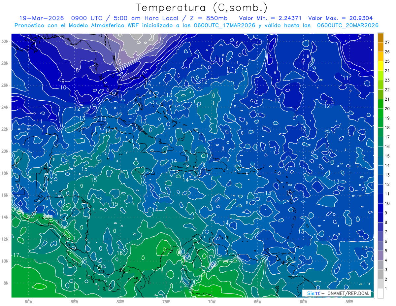Click the color bar value 1
Image resolution: width=396 pixels, height=306 pixels.
tap(386, 289)
